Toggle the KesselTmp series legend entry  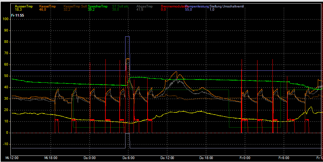47,6
